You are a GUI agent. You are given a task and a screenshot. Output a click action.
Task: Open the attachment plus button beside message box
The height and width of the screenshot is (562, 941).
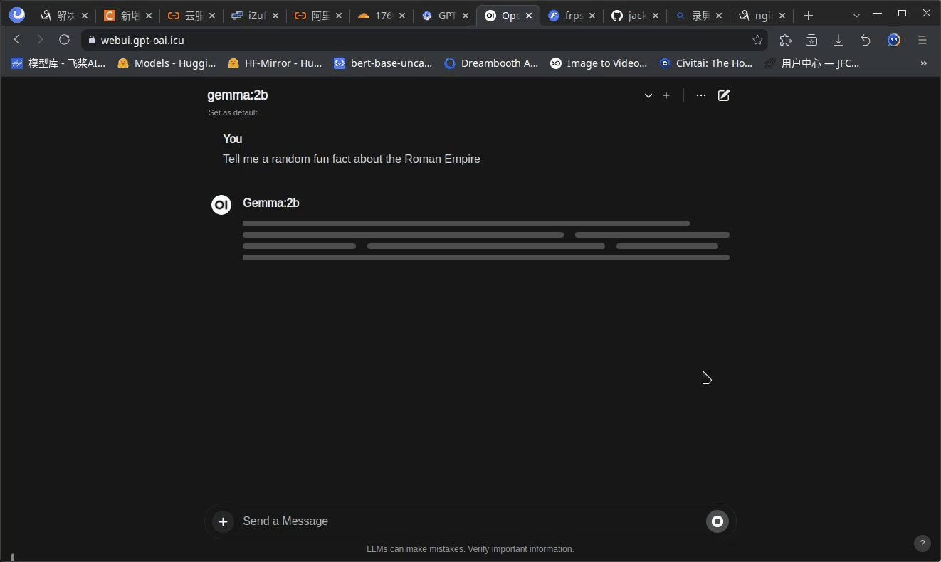coord(223,521)
